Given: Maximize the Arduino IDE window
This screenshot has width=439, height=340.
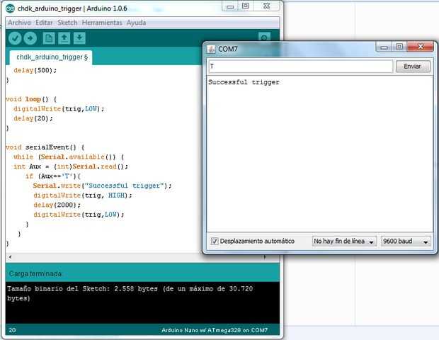Looking at the screenshot, I should [x=246, y=6].
